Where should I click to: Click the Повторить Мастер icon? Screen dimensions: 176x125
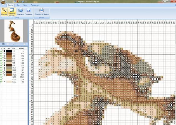tap(12, 10)
